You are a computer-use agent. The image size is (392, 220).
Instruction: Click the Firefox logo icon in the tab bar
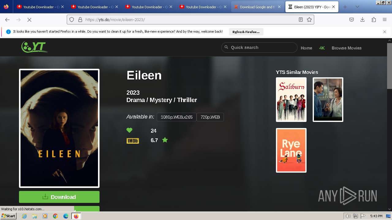click(x=6, y=7)
